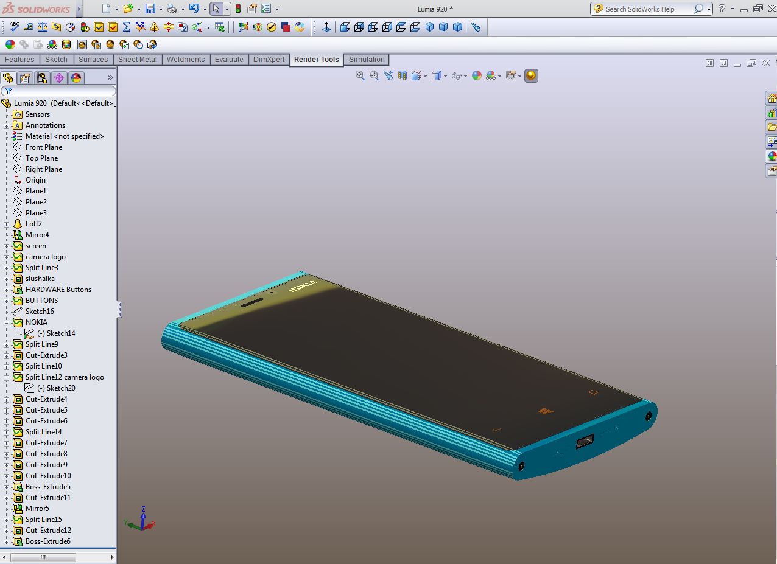The height and width of the screenshot is (564, 777).
Task: Collapse the NOKIA feature node
Action: click(7, 322)
